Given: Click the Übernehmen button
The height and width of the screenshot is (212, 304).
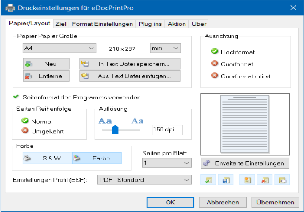Looking at the screenshot, I should coord(275,202).
